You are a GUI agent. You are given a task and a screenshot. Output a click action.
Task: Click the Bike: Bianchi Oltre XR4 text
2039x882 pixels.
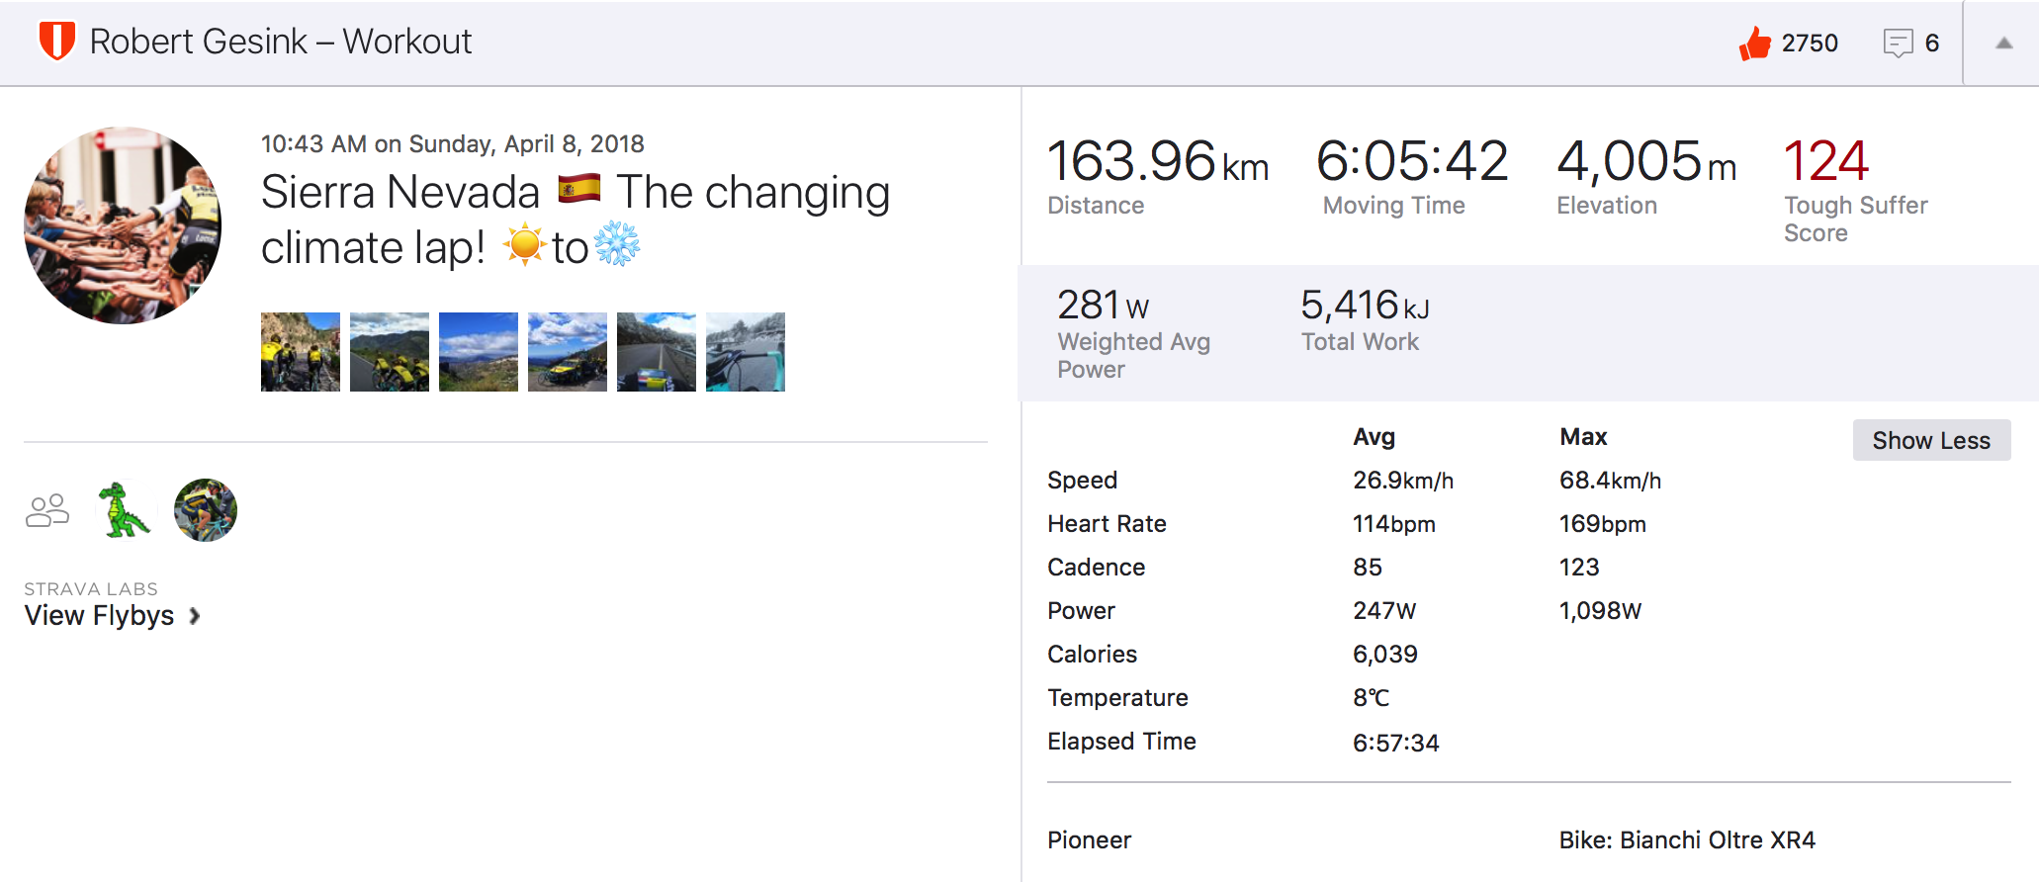(1687, 839)
